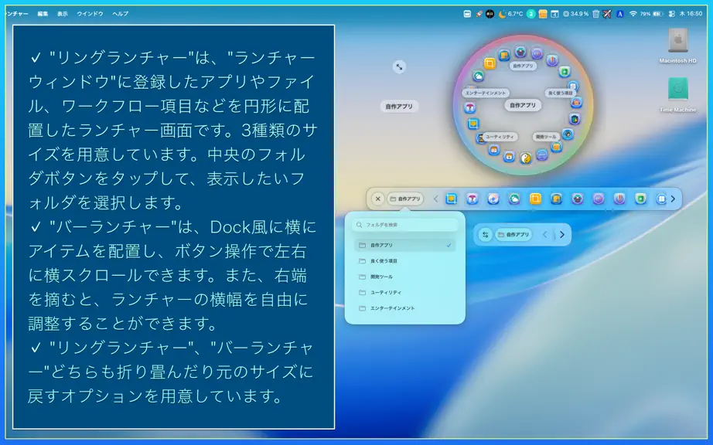713x445 pixels.
Task: Click the orange box menu bar icon
Action: (542, 14)
